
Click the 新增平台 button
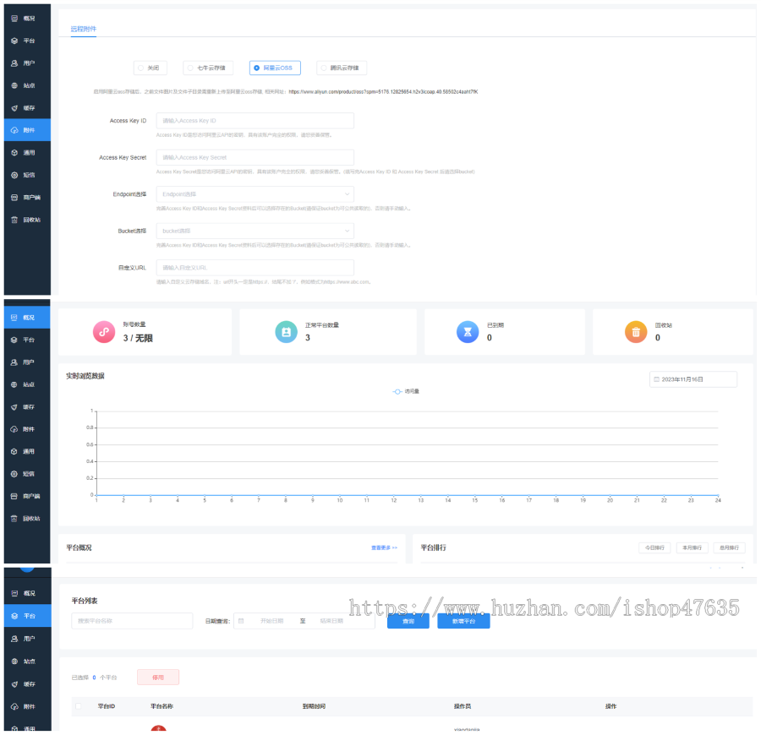point(463,621)
